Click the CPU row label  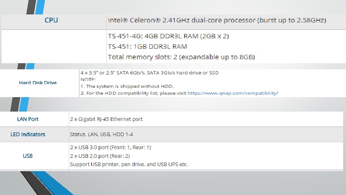[x=51, y=20]
